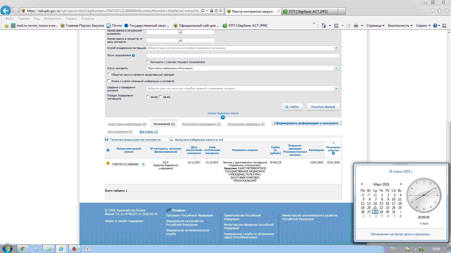This screenshot has height=253, width=451.
Task: Click the xml export document icon
Action: [171, 139]
